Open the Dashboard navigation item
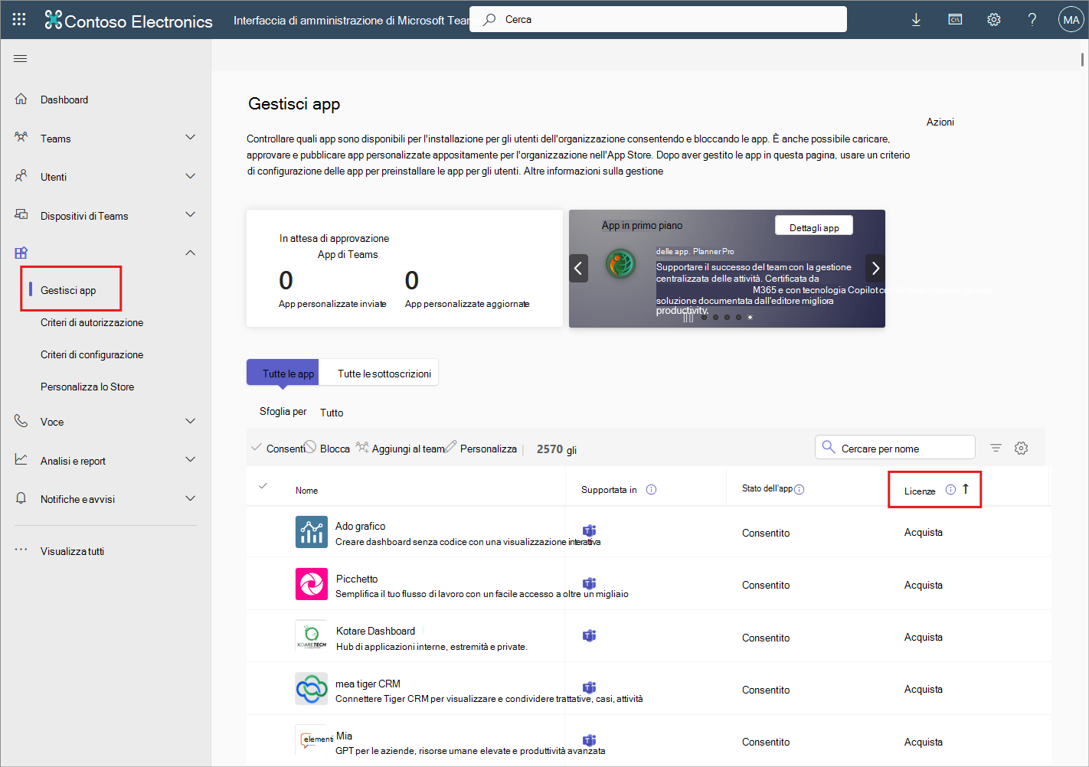1089x767 pixels. point(64,100)
